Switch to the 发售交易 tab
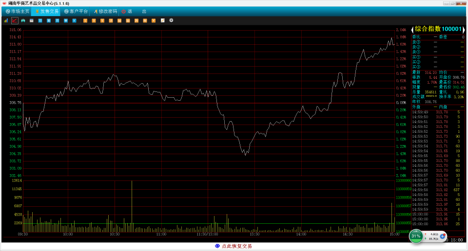468x251 pixels. (x=47, y=11)
